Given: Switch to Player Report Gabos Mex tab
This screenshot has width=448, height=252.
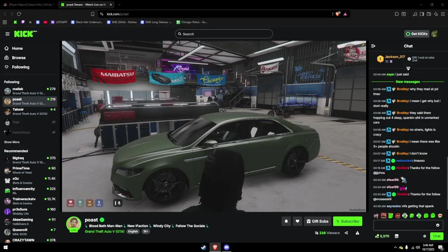Looking at the screenshot, I should (x=28, y=5).
